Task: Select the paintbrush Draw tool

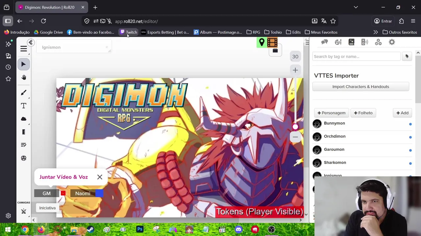Action: 23,93
